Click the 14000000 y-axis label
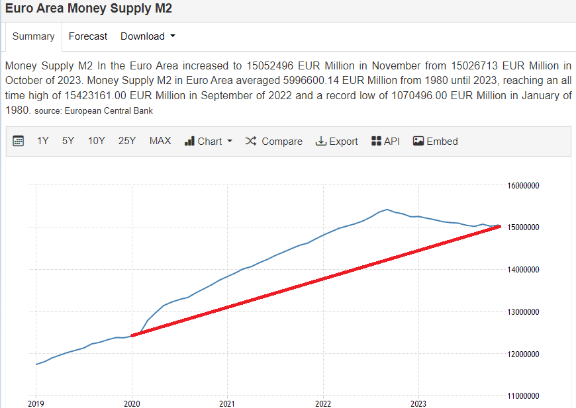The width and height of the screenshot is (576, 408). tap(523, 270)
